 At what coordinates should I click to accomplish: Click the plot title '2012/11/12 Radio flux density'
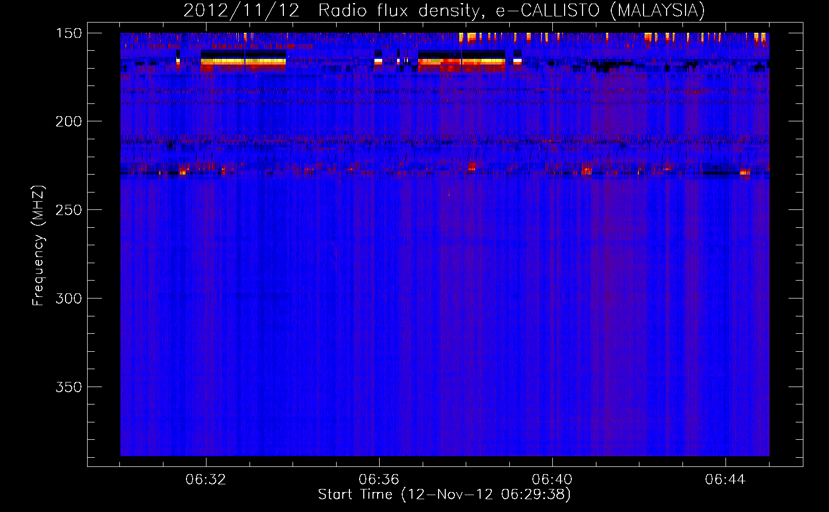click(x=334, y=11)
